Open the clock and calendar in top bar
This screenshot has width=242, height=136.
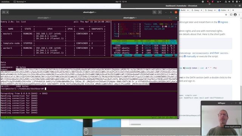(121, 2)
